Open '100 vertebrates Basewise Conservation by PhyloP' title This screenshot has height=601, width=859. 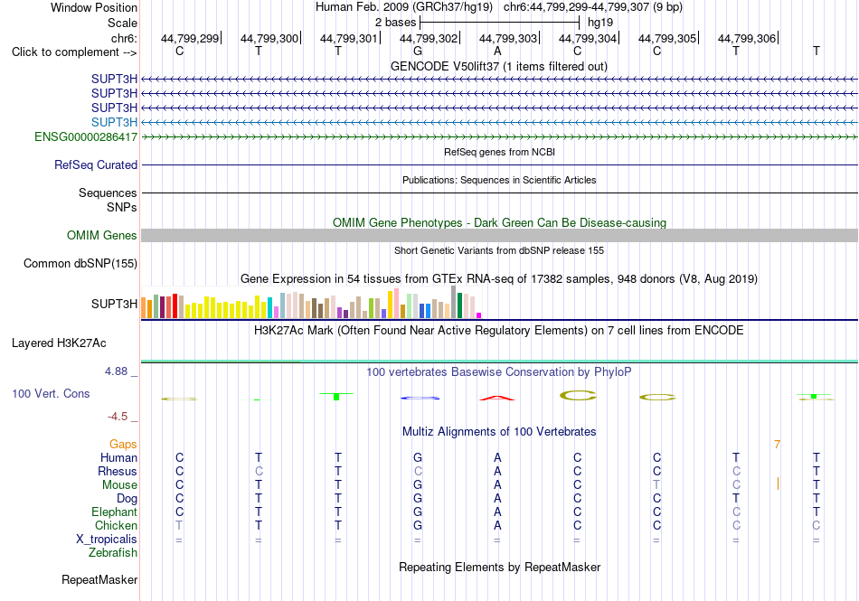click(498, 372)
